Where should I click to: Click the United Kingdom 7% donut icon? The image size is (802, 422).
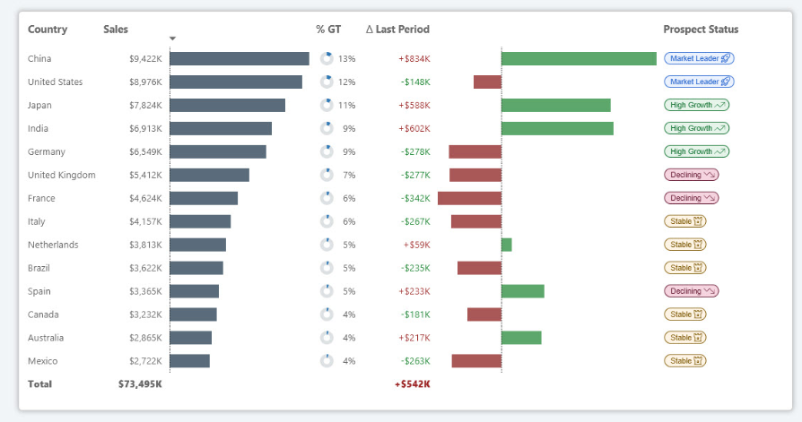click(327, 175)
